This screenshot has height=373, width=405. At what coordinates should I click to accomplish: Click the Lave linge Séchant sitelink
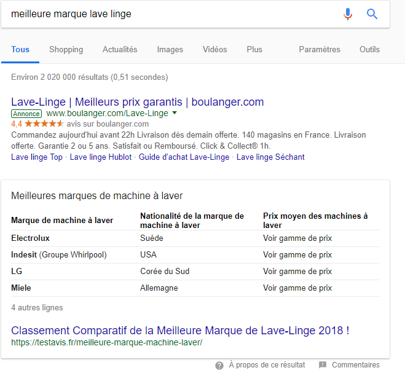270,157
